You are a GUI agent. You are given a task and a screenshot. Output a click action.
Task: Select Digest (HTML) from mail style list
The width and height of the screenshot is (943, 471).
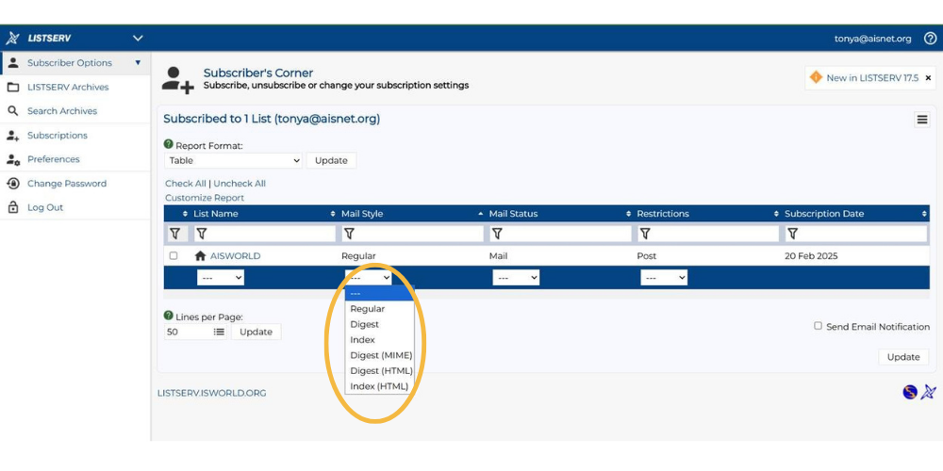tap(381, 371)
